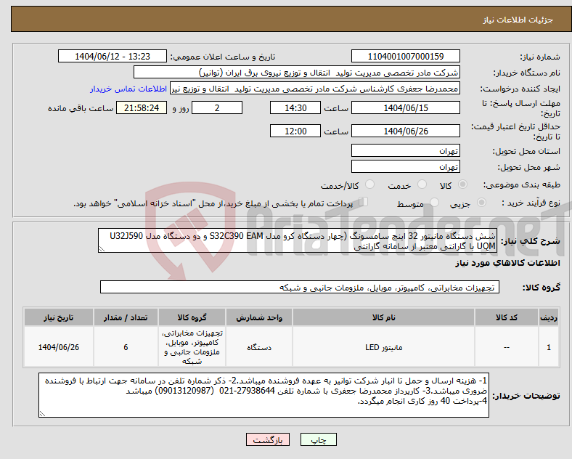Click the item code cell showing --

tap(507, 347)
